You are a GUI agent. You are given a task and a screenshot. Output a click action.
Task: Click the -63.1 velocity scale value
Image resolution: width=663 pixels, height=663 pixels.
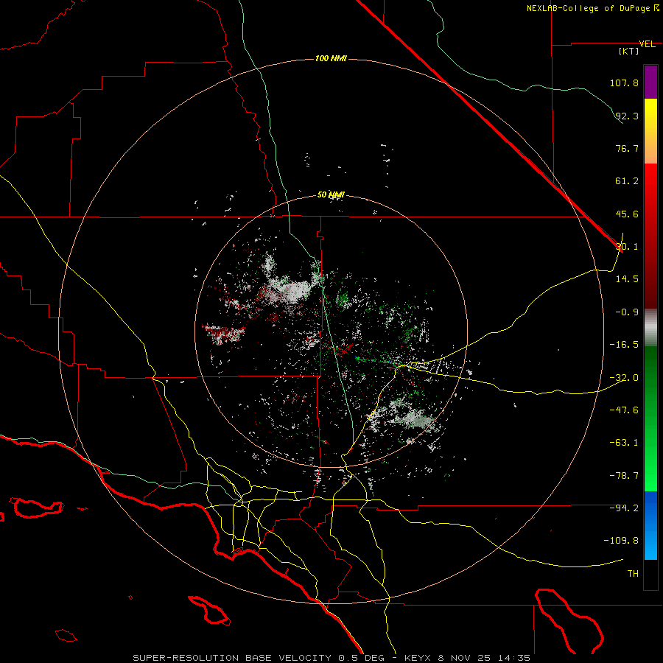(x=624, y=443)
